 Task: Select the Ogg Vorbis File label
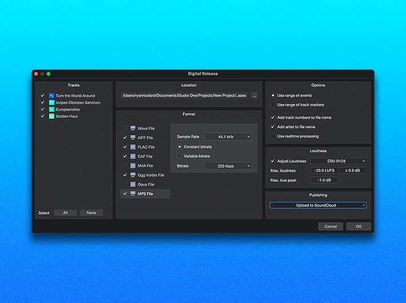point(151,175)
